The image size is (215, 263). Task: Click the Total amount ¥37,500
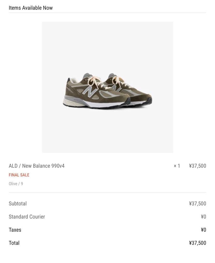197,243
